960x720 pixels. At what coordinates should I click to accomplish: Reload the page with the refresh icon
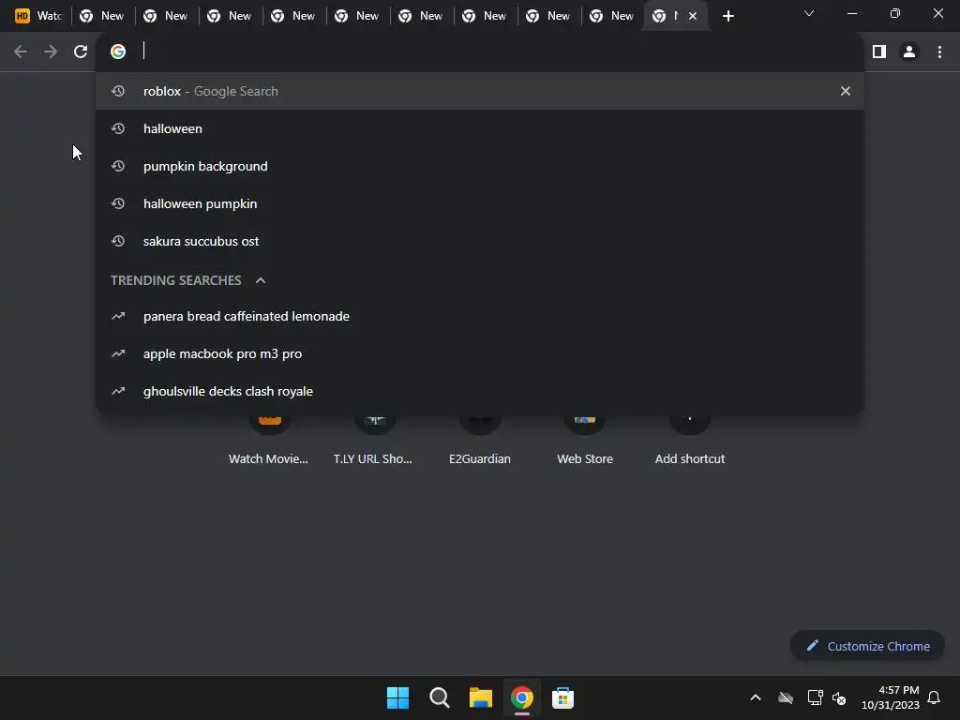click(81, 52)
